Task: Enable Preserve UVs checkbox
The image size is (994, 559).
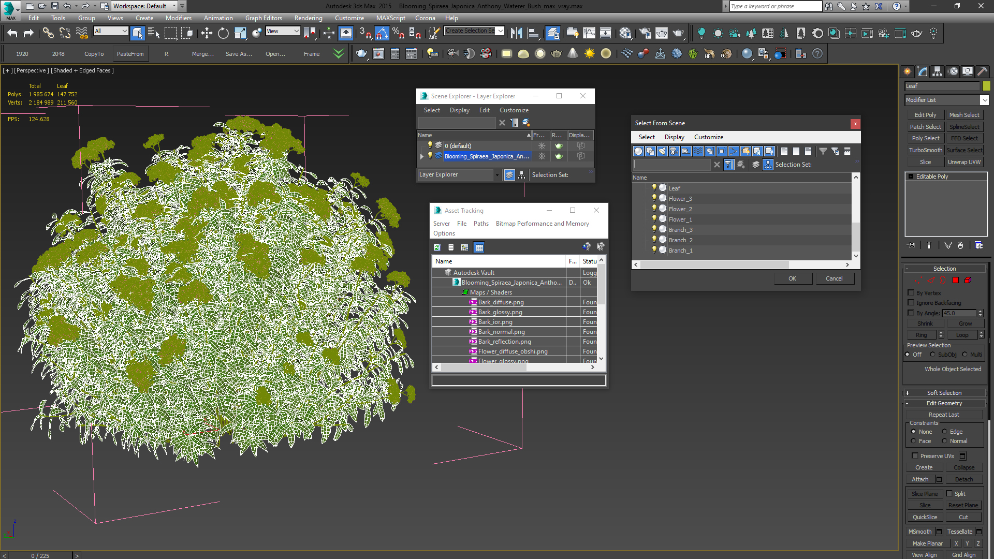Action: (x=915, y=456)
